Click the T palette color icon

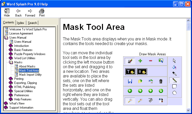[x=130, y=72]
